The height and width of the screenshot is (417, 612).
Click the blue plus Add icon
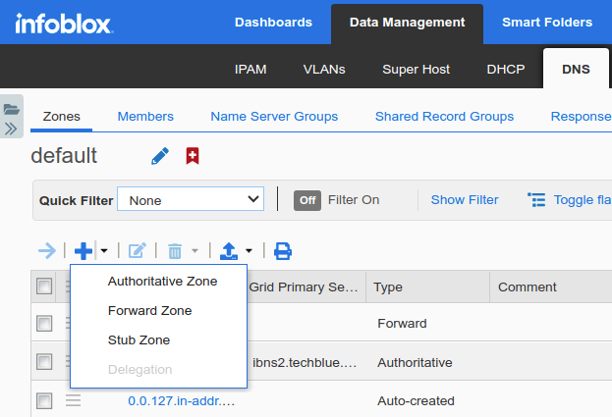pos(83,251)
